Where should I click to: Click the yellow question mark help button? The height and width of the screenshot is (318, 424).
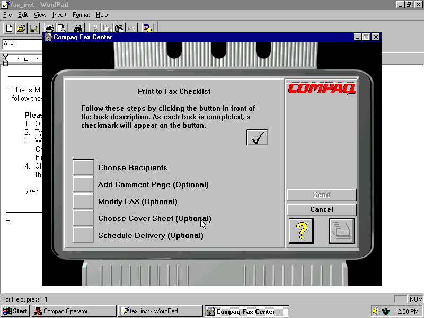(x=301, y=231)
